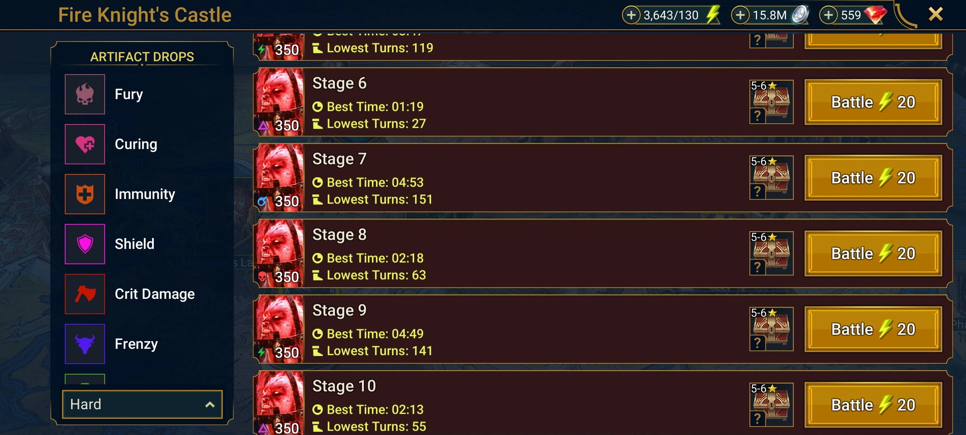
Task: Select the Frenzy bull icon
Action: [85, 344]
